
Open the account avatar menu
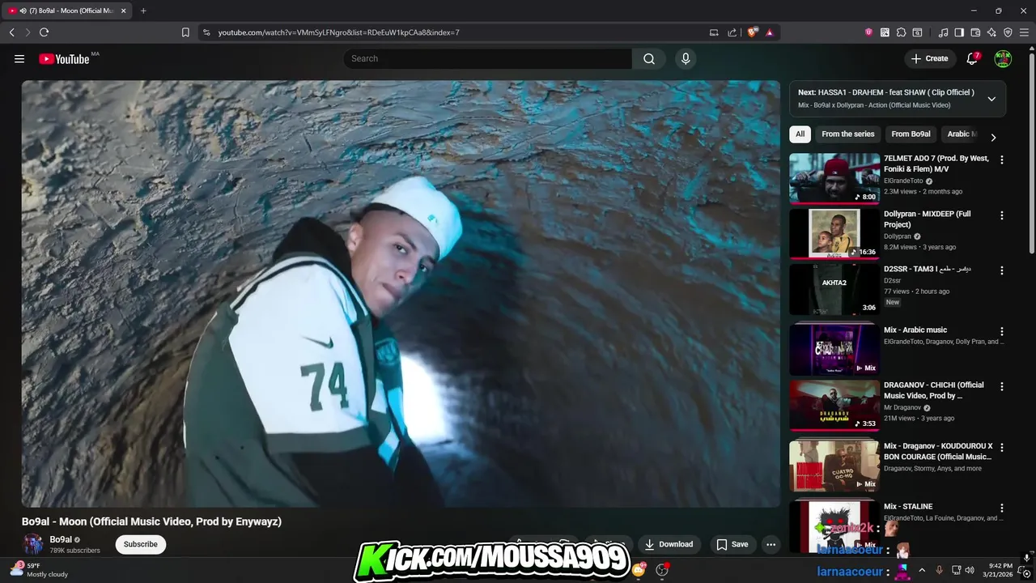coord(1003,58)
